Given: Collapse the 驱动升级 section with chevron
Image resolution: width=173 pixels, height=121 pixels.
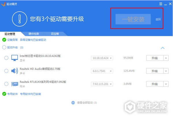Looking at the screenshot, I should coord(163,48).
